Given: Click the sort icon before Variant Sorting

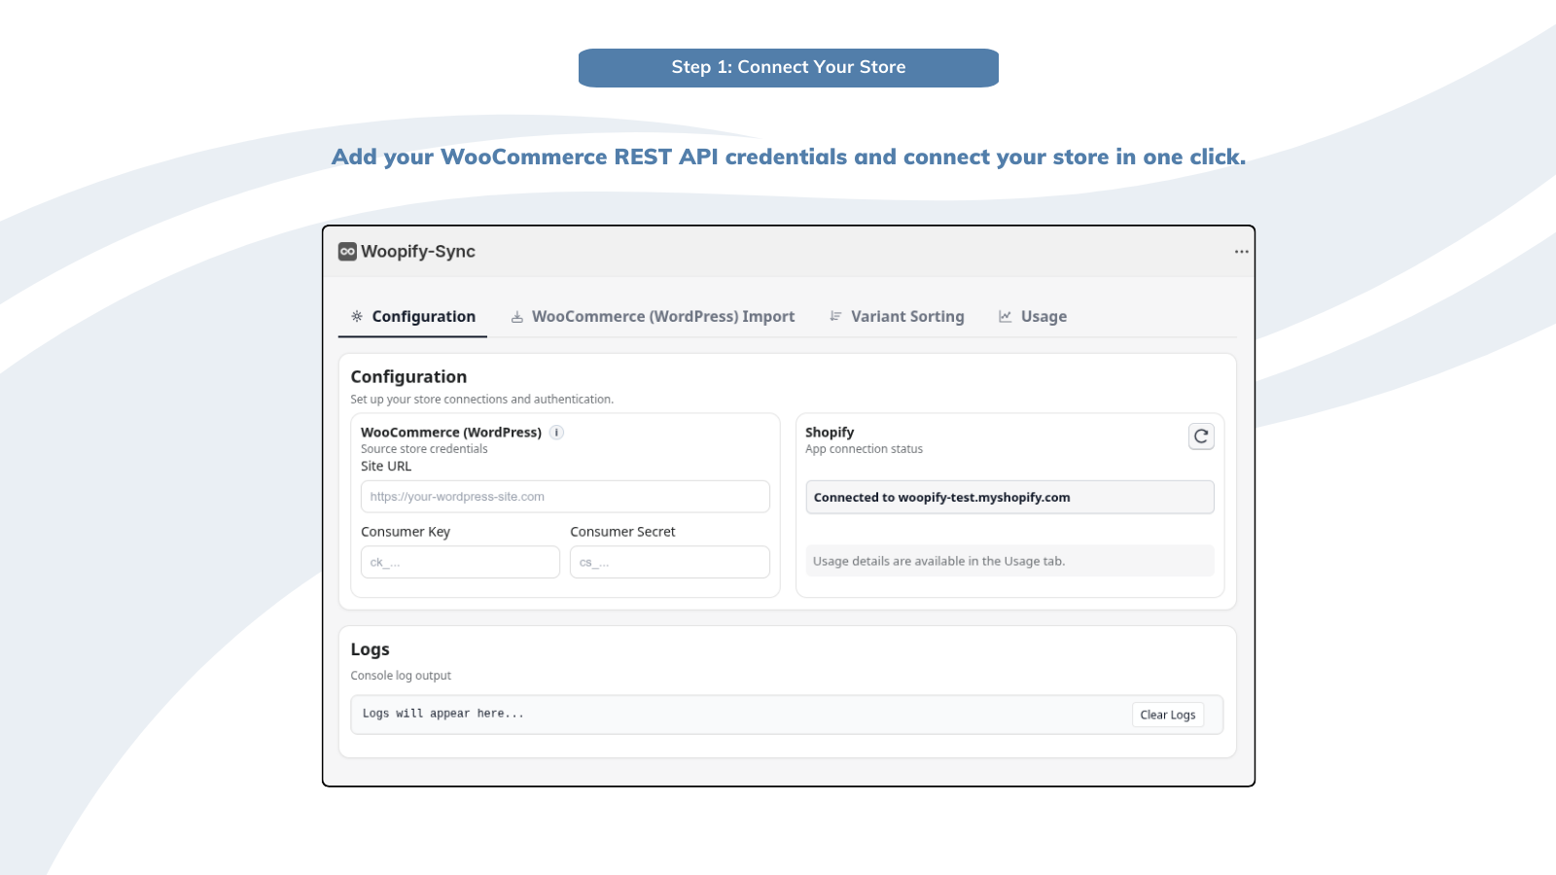Looking at the screenshot, I should (x=835, y=317).
